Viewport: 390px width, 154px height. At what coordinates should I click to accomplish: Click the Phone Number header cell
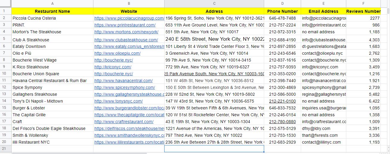point(282,11)
